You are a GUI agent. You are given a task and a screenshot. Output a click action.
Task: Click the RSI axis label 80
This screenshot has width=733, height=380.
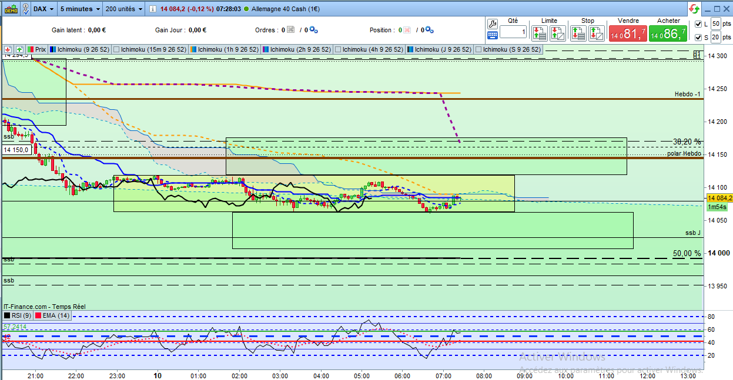click(711, 317)
